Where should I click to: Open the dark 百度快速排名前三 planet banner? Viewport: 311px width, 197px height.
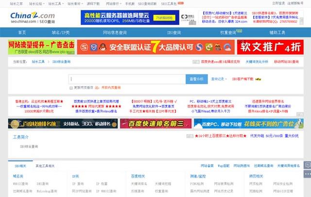click(x=63, y=124)
